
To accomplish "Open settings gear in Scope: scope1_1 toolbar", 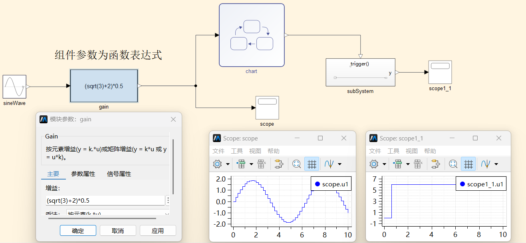I will [374, 164].
